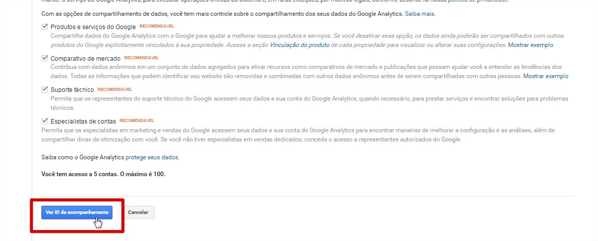Click the Recomendável badge beside Suporte técnico
This screenshot has height=241, width=598.
(x=115, y=89)
